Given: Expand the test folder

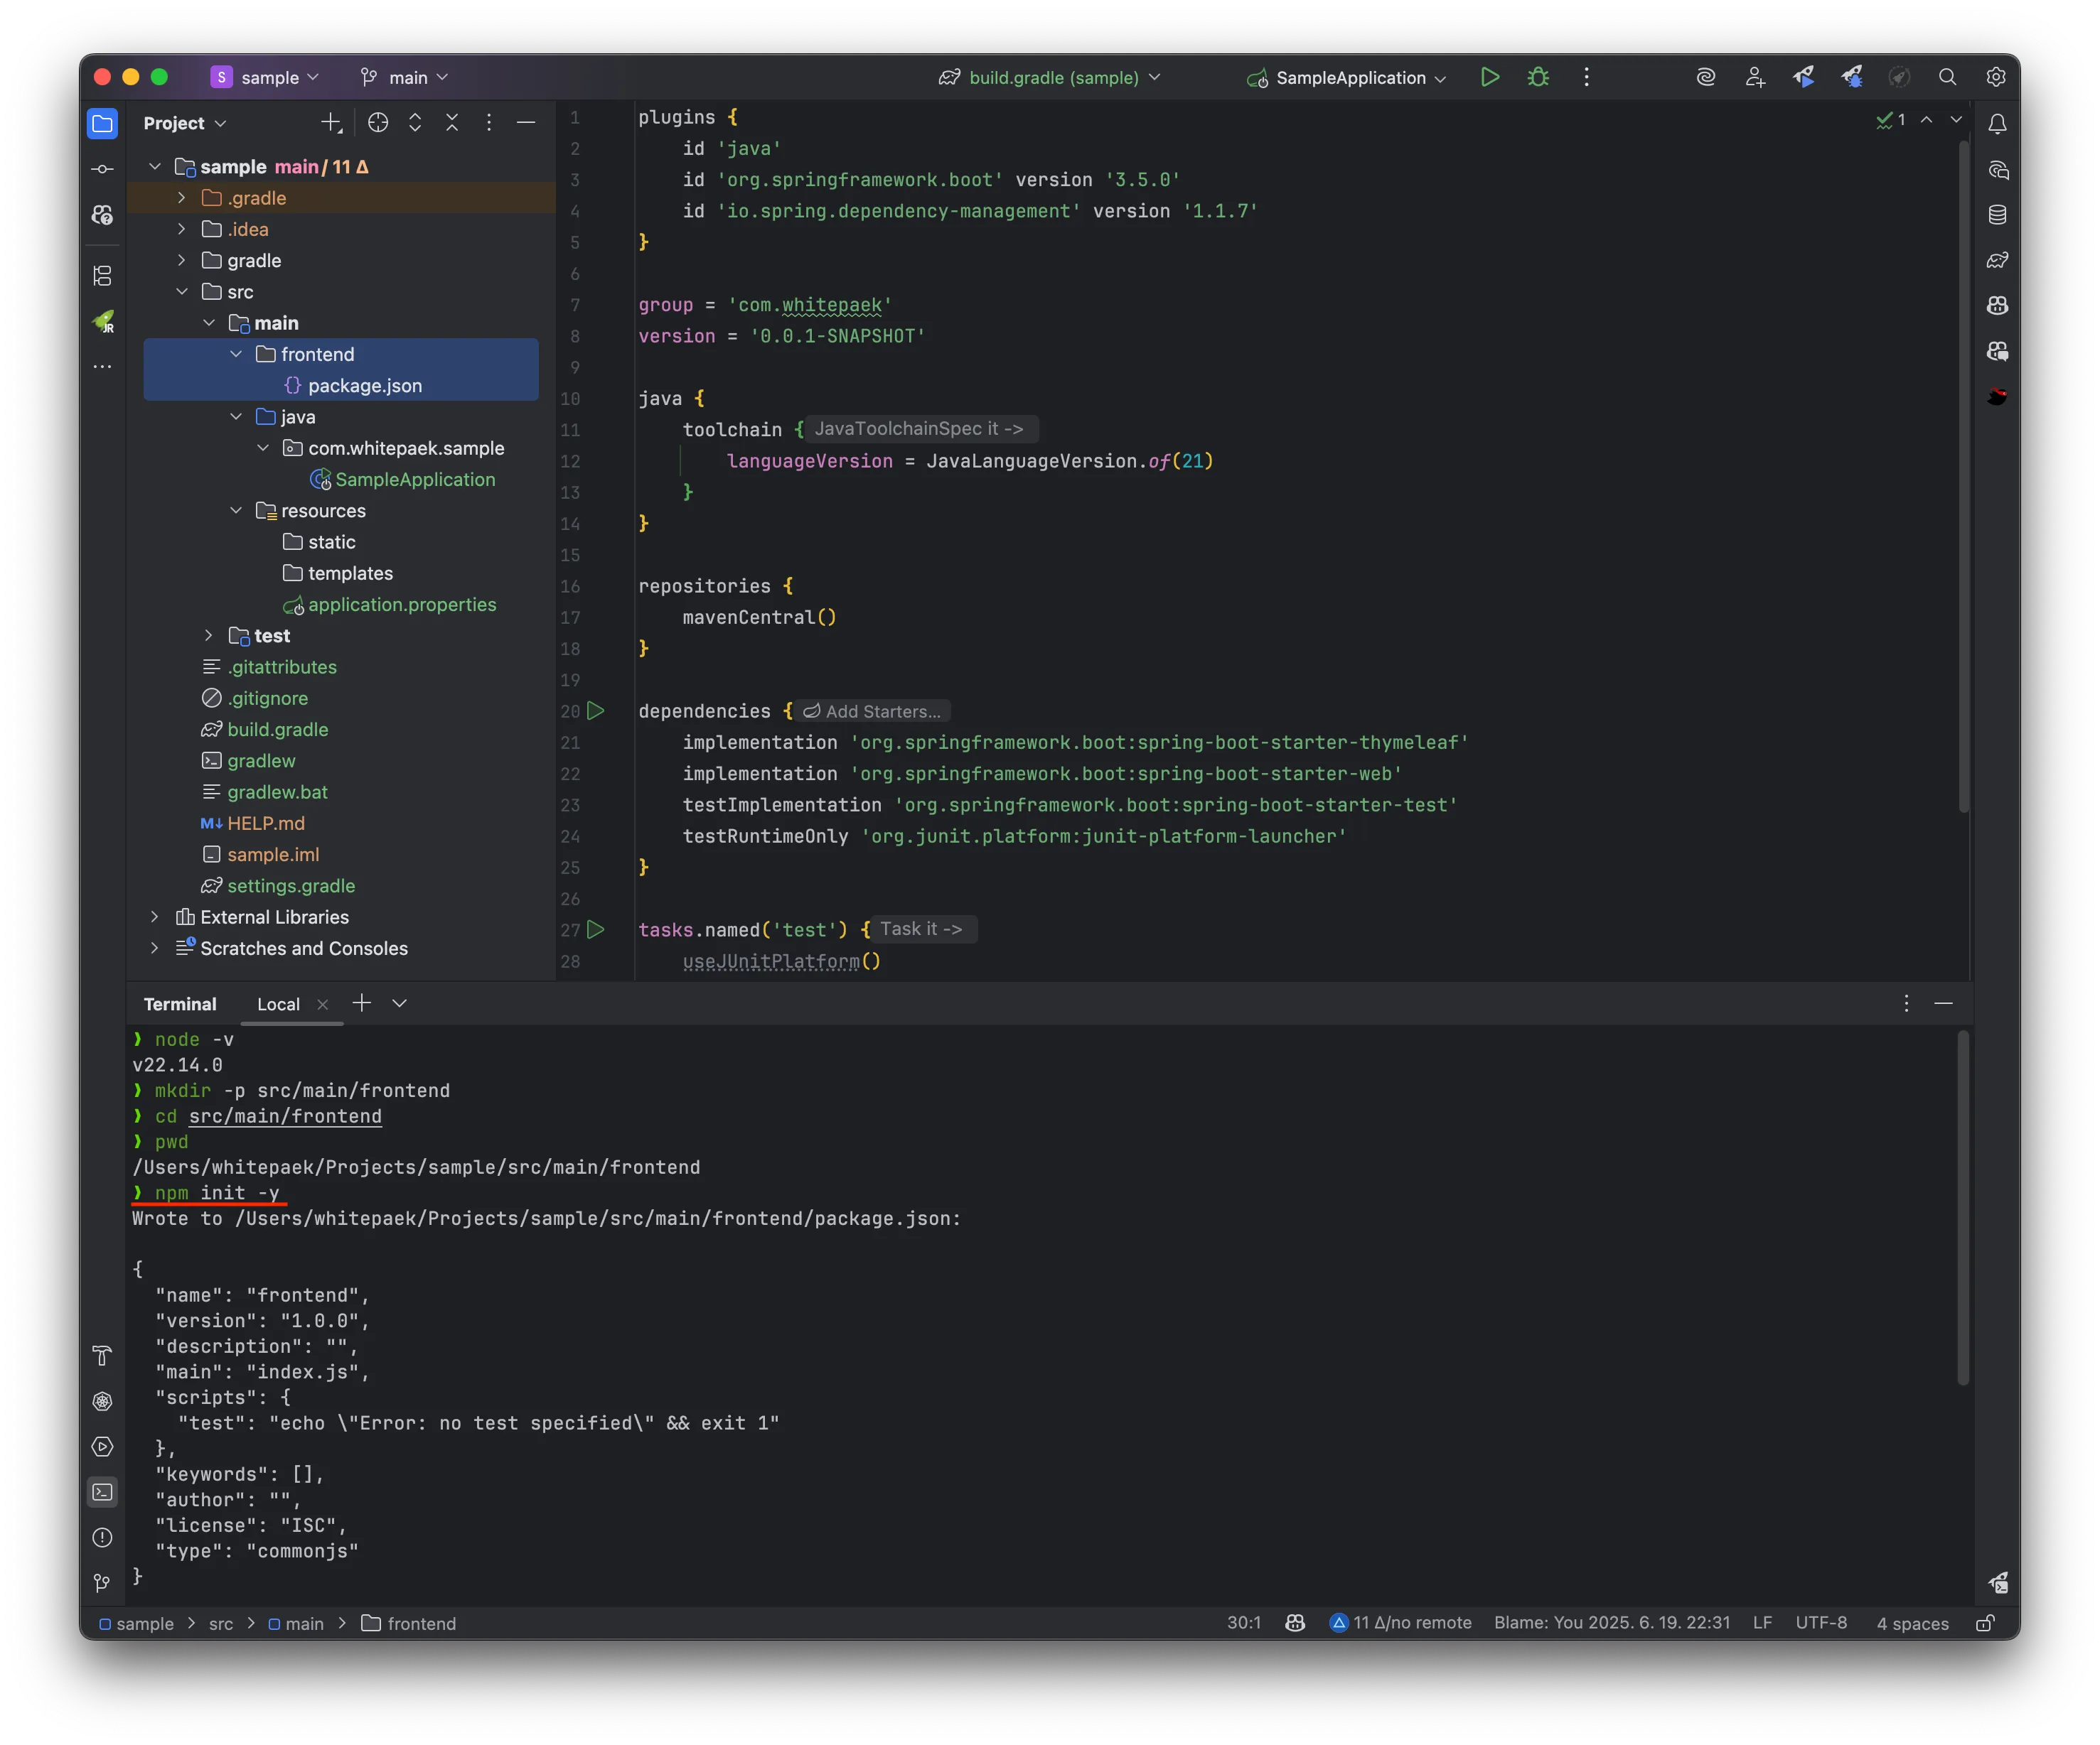Looking at the screenshot, I should tap(208, 636).
